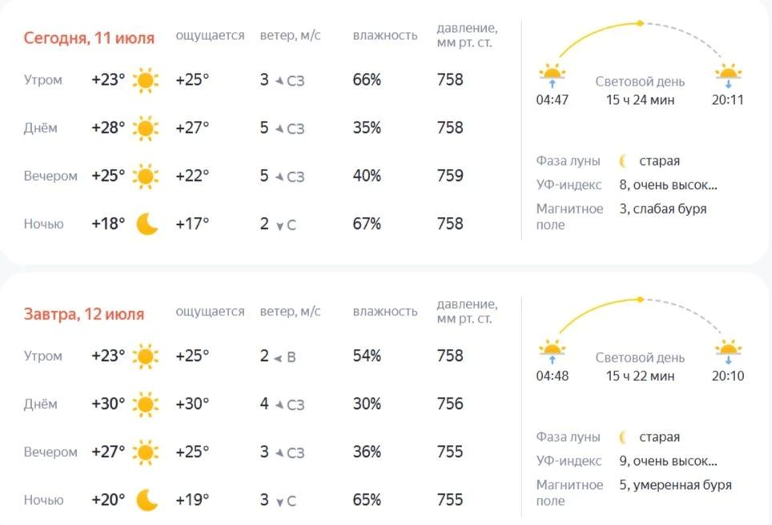The image size is (772, 525).
Task: Click tomorrow's УФ-индекс value '9, очень высок...'
Action: click(668, 461)
